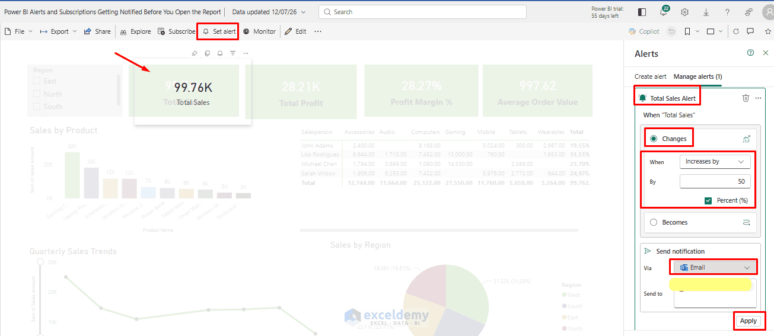
Task: Open notifications bell with 22 badge
Action: (664, 12)
